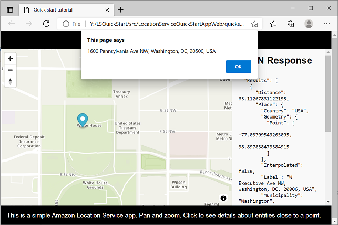
Task: Click the address bar URL field
Action: click(x=168, y=24)
